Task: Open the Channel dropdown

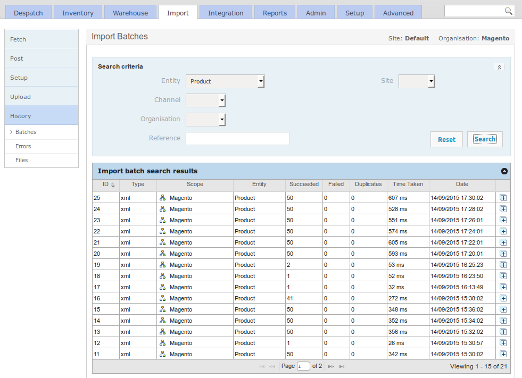Action: tap(222, 100)
